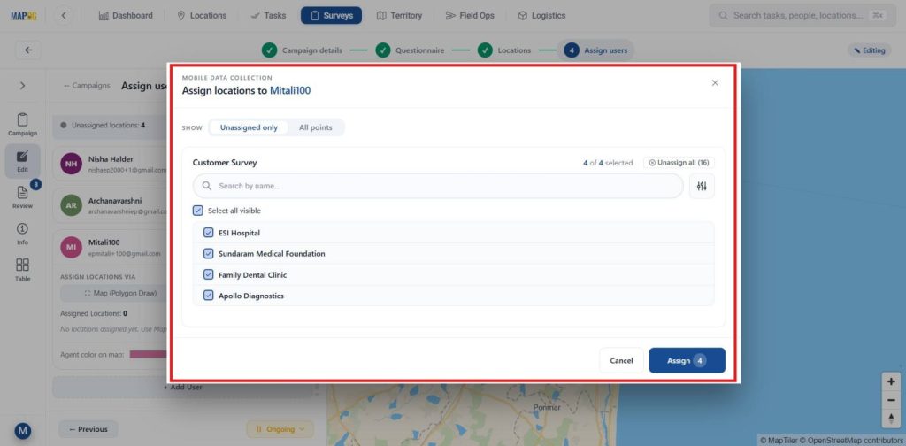Click the back chevron beside the logo

pyautogui.click(x=64, y=16)
